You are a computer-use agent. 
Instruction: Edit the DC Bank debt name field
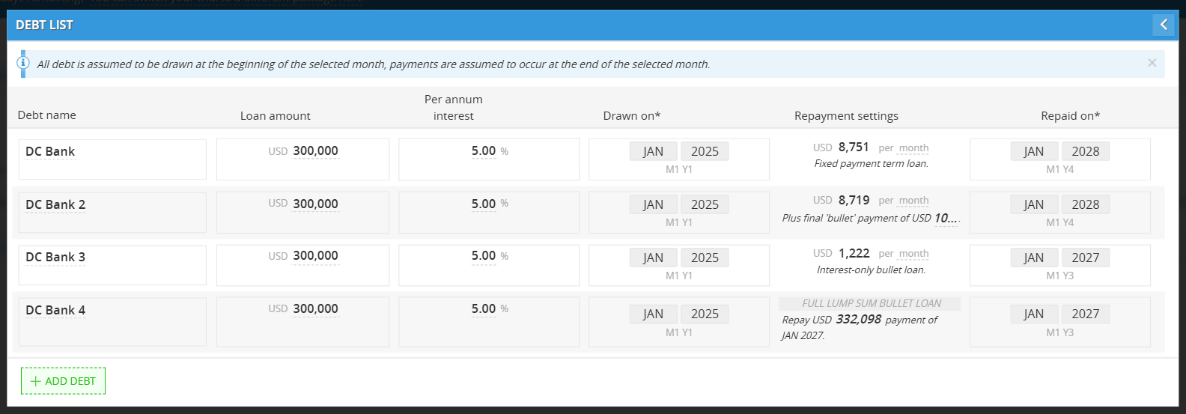pos(50,152)
